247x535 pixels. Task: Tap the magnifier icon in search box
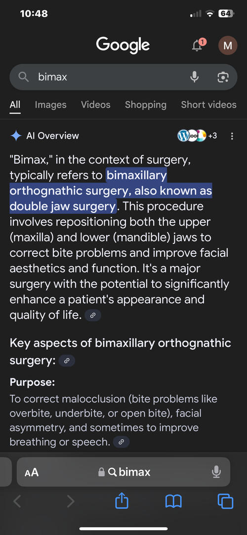24,77
